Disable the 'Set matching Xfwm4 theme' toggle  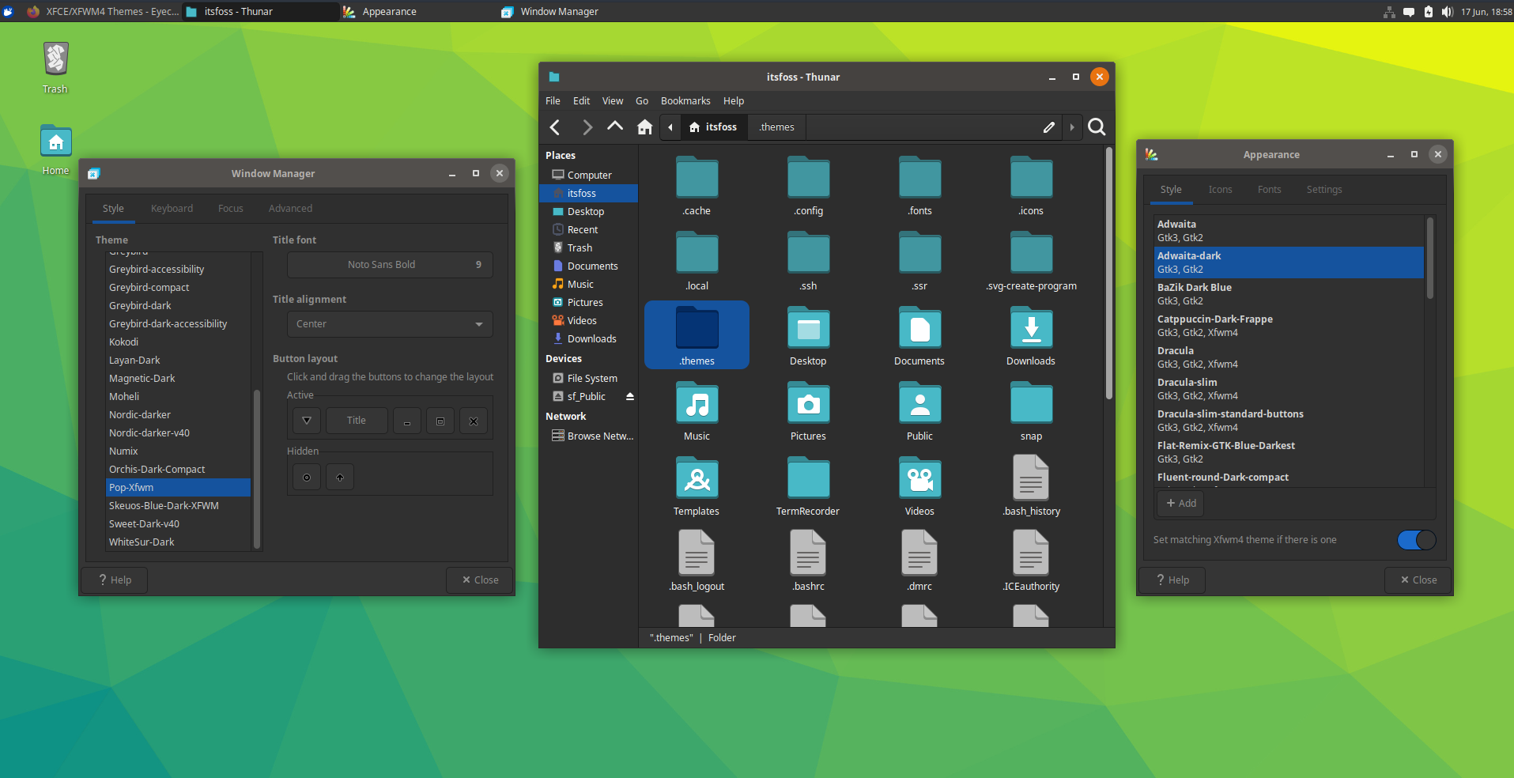(x=1414, y=540)
